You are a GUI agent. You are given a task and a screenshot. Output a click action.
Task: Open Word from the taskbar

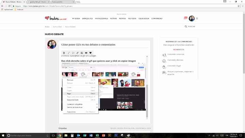[91, 136]
